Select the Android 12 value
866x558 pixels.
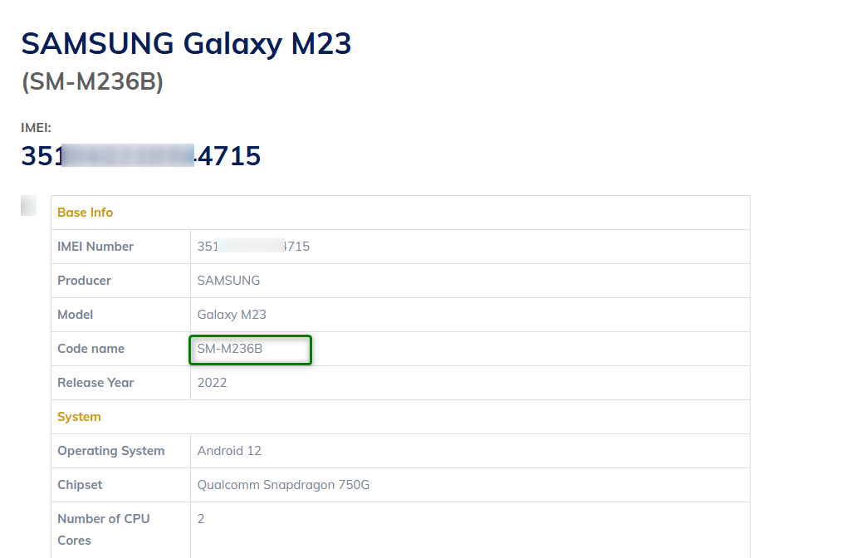(229, 451)
